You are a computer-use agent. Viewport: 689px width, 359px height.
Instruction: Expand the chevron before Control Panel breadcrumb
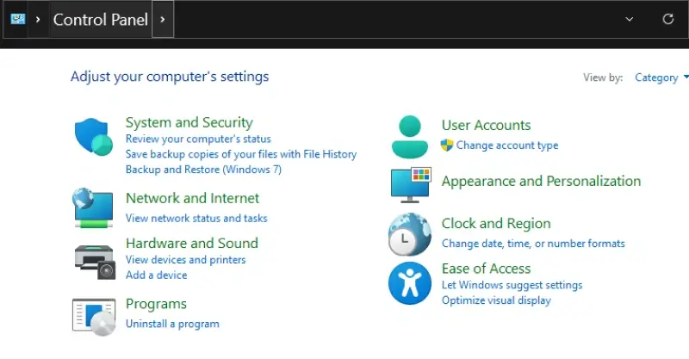point(38,19)
